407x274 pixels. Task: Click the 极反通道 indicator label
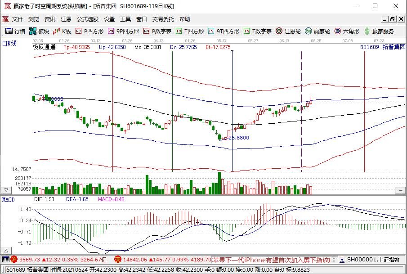[x=44, y=47]
